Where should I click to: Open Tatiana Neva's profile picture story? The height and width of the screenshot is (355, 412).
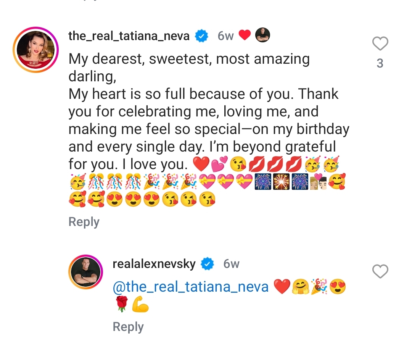(35, 50)
